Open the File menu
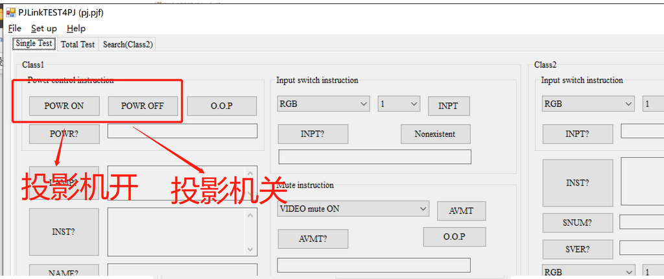The height and width of the screenshot is (279, 664). (15, 29)
